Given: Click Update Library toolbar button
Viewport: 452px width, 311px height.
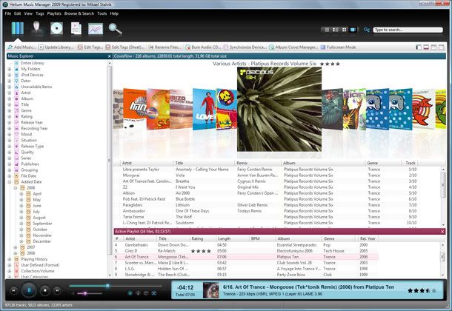Looking at the screenshot, I should point(56,47).
